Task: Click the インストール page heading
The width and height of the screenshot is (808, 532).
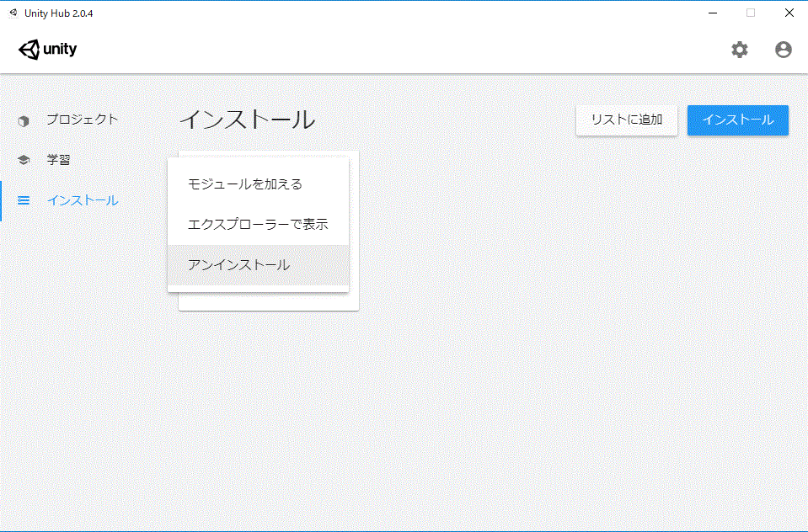Action: (x=247, y=120)
